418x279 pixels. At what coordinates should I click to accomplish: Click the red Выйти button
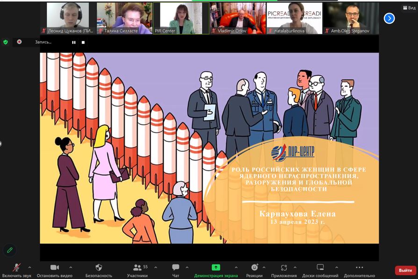[405, 271]
